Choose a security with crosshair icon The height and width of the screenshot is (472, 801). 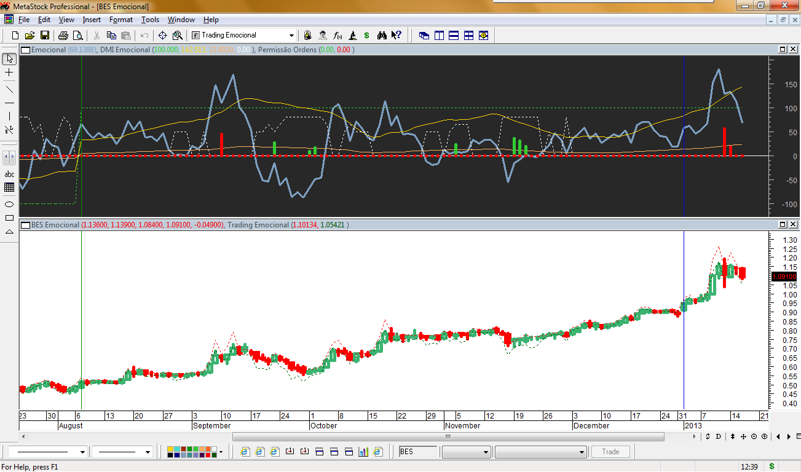[x=163, y=36]
